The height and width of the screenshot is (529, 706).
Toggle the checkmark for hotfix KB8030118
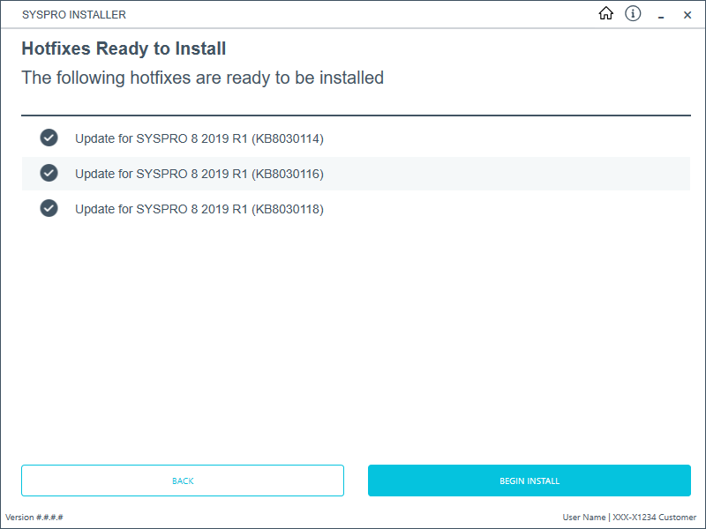click(49, 208)
